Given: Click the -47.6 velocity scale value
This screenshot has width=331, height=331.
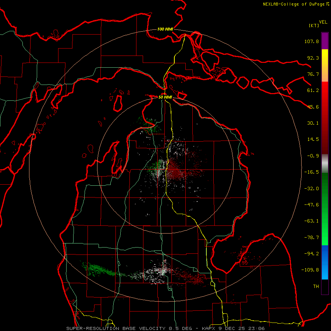Looking at the screenshot, I should [x=312, y=205].
